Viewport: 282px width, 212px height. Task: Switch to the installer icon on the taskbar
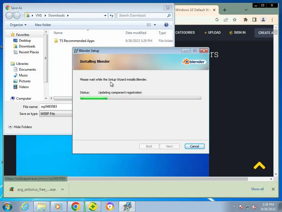click(x=127, y=206)
